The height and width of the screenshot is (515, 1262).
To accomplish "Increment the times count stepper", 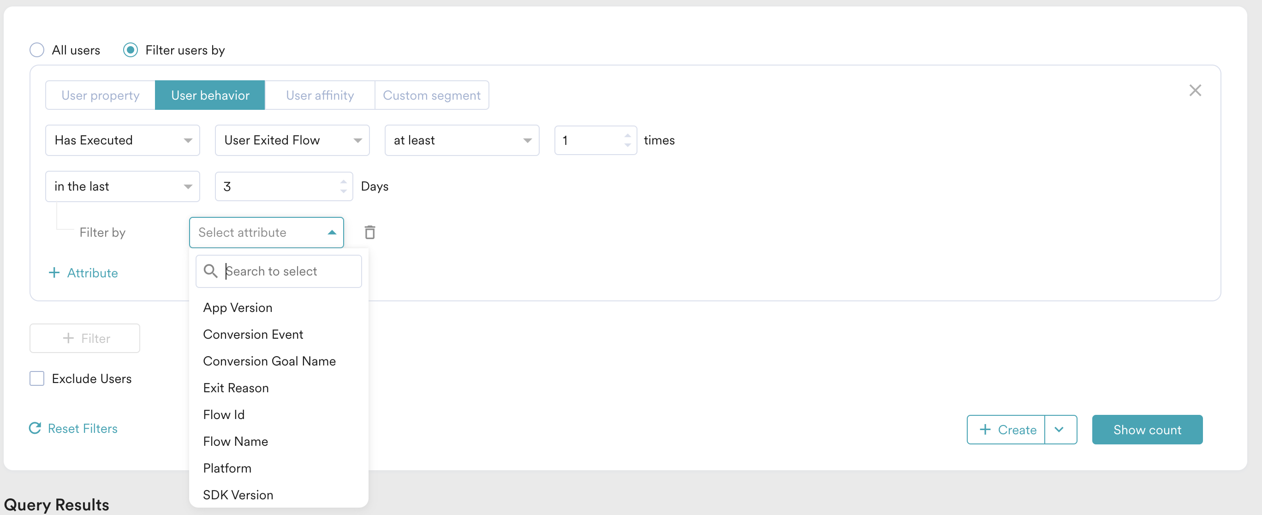I will coord(627,135).
